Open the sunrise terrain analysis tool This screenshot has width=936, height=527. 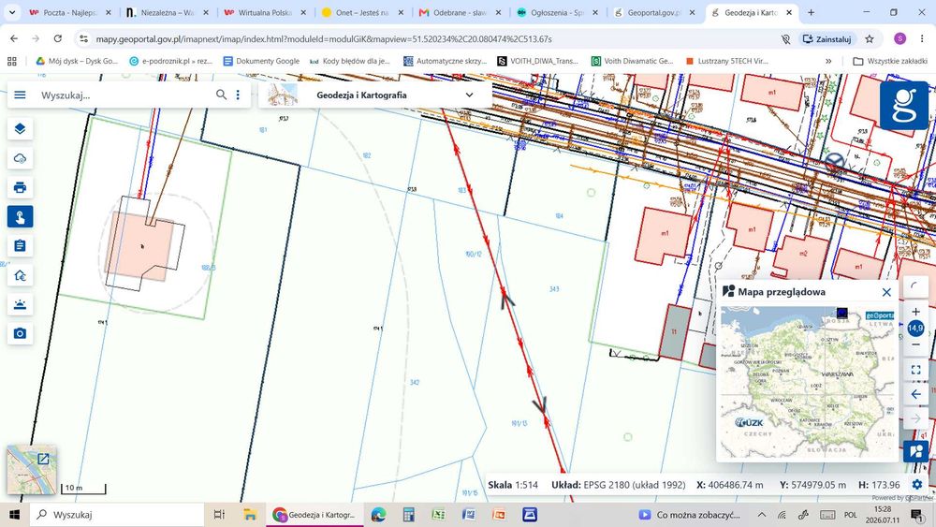point(20,304)
